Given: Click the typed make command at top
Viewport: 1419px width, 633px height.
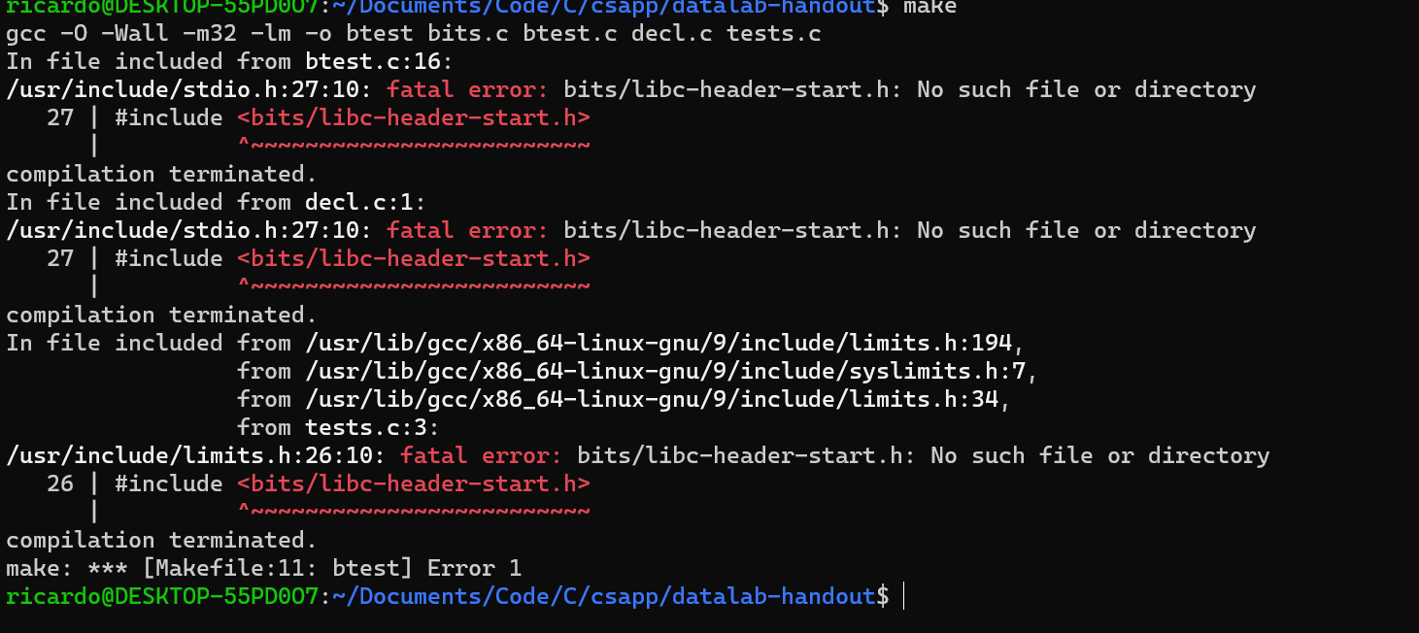Looking at the screenshot, I should click(929, 7).
